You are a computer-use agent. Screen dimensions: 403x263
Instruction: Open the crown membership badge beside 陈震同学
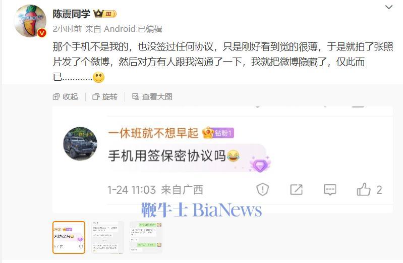click(x=105, y=14)
